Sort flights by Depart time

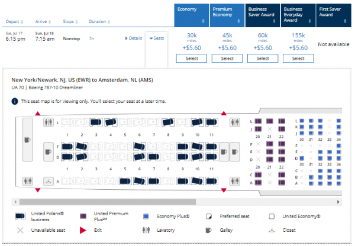pos(15,21)
